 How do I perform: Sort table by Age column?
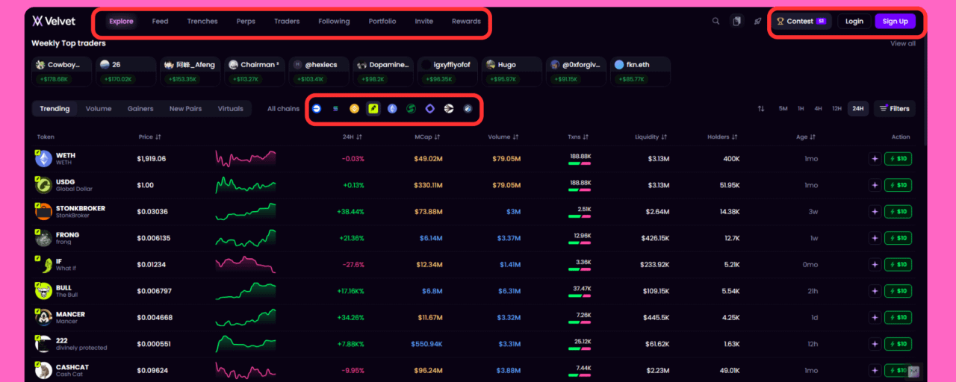pyautogui.click(x=806, y=137)
